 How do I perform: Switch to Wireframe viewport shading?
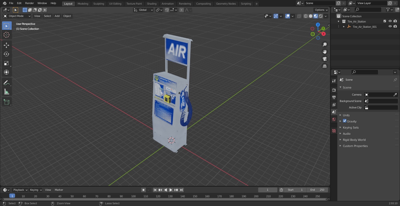(x=306, y=16)
